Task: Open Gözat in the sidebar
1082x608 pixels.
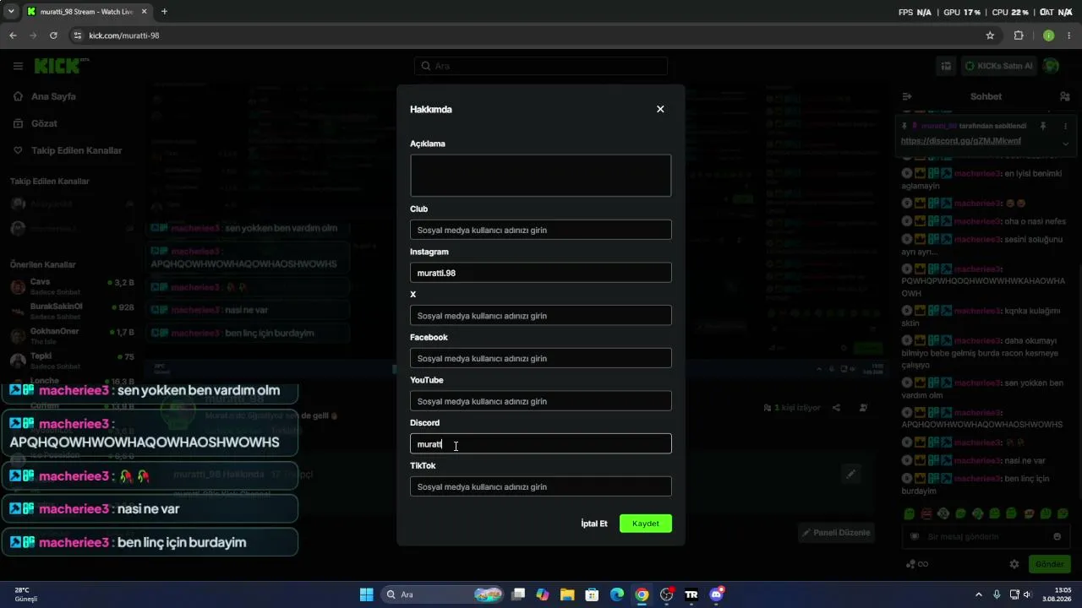Action: tap(44, 123)
